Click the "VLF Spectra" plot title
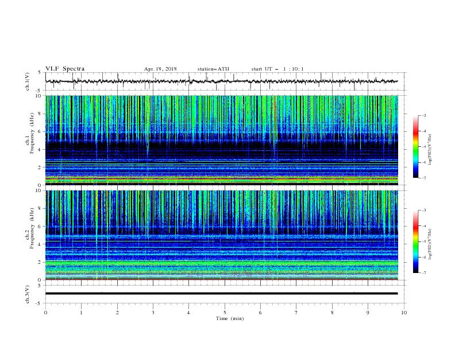 click(x=65, y=69)
